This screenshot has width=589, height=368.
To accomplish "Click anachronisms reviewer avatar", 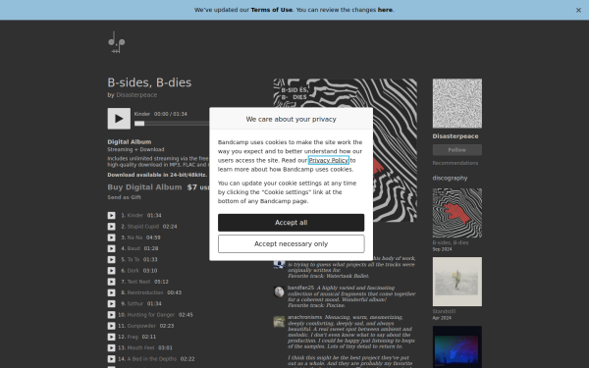I will pos(279,322).
